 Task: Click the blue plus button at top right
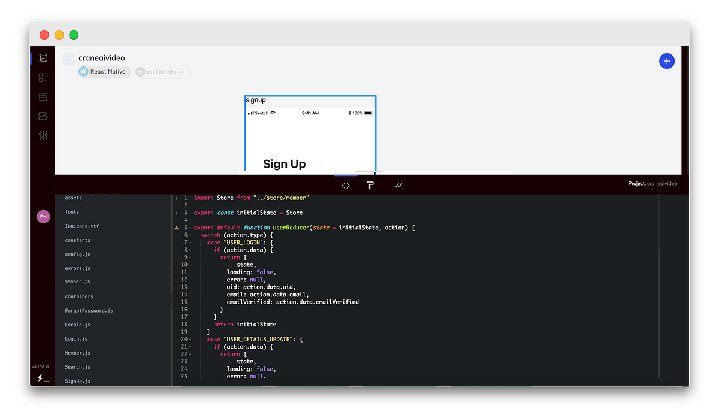[667, 60]
